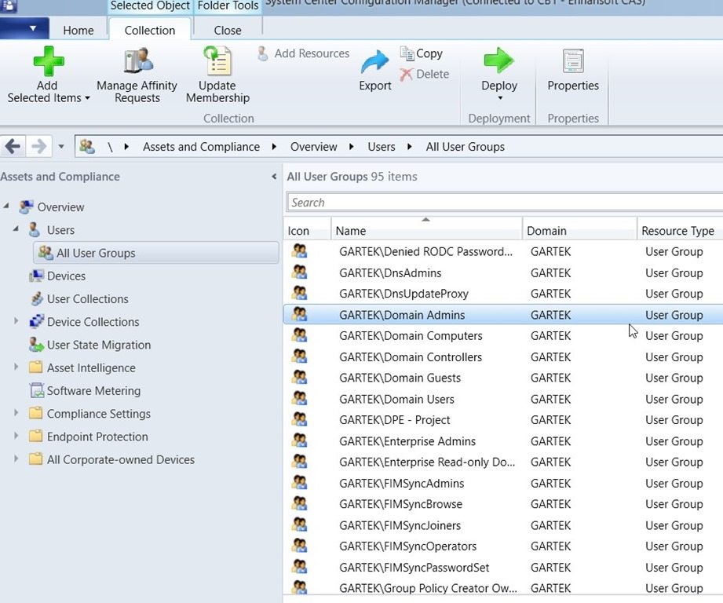Go back with the navigation back arrow
Image resolution: width=723 pixels, height=603 pixels.
[13, 147]
